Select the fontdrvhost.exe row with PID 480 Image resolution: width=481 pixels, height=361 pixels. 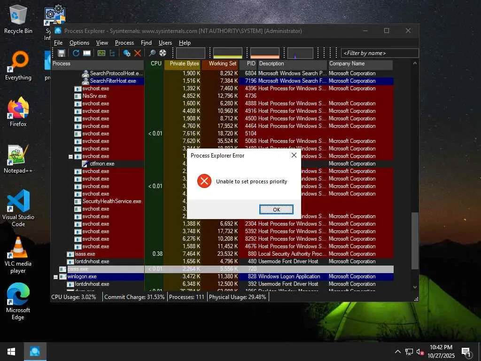222,261
